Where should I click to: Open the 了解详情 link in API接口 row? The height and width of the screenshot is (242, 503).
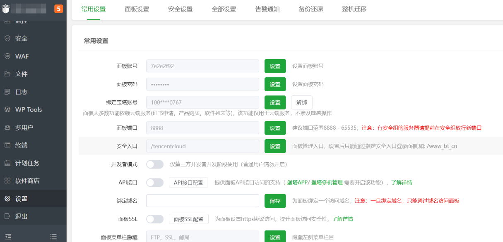(x=402, y=183)
